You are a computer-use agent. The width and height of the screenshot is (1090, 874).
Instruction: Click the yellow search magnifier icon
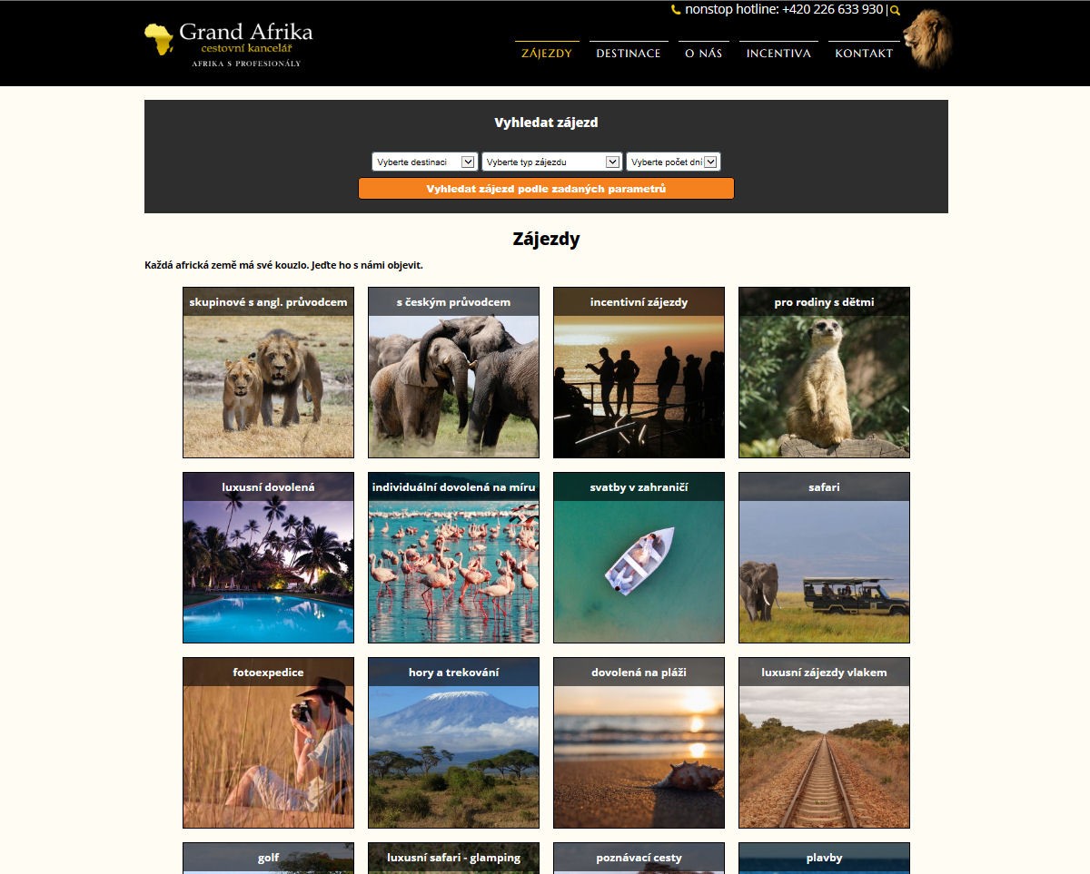coord(895,11)
